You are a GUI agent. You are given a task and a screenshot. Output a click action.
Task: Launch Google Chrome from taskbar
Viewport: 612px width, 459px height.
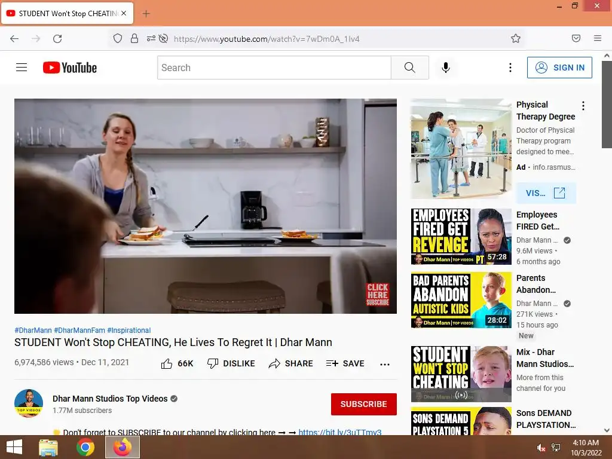pos(85,447)
